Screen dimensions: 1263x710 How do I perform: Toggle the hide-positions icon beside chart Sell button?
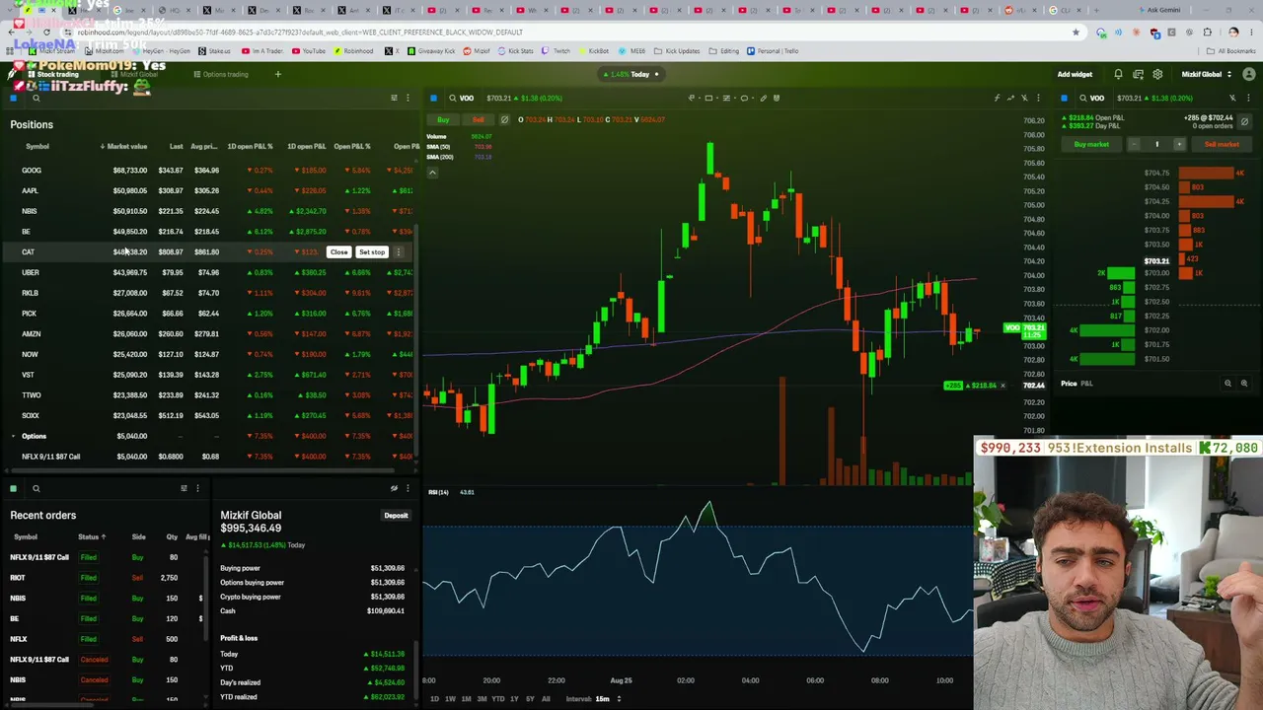(504, 120)
